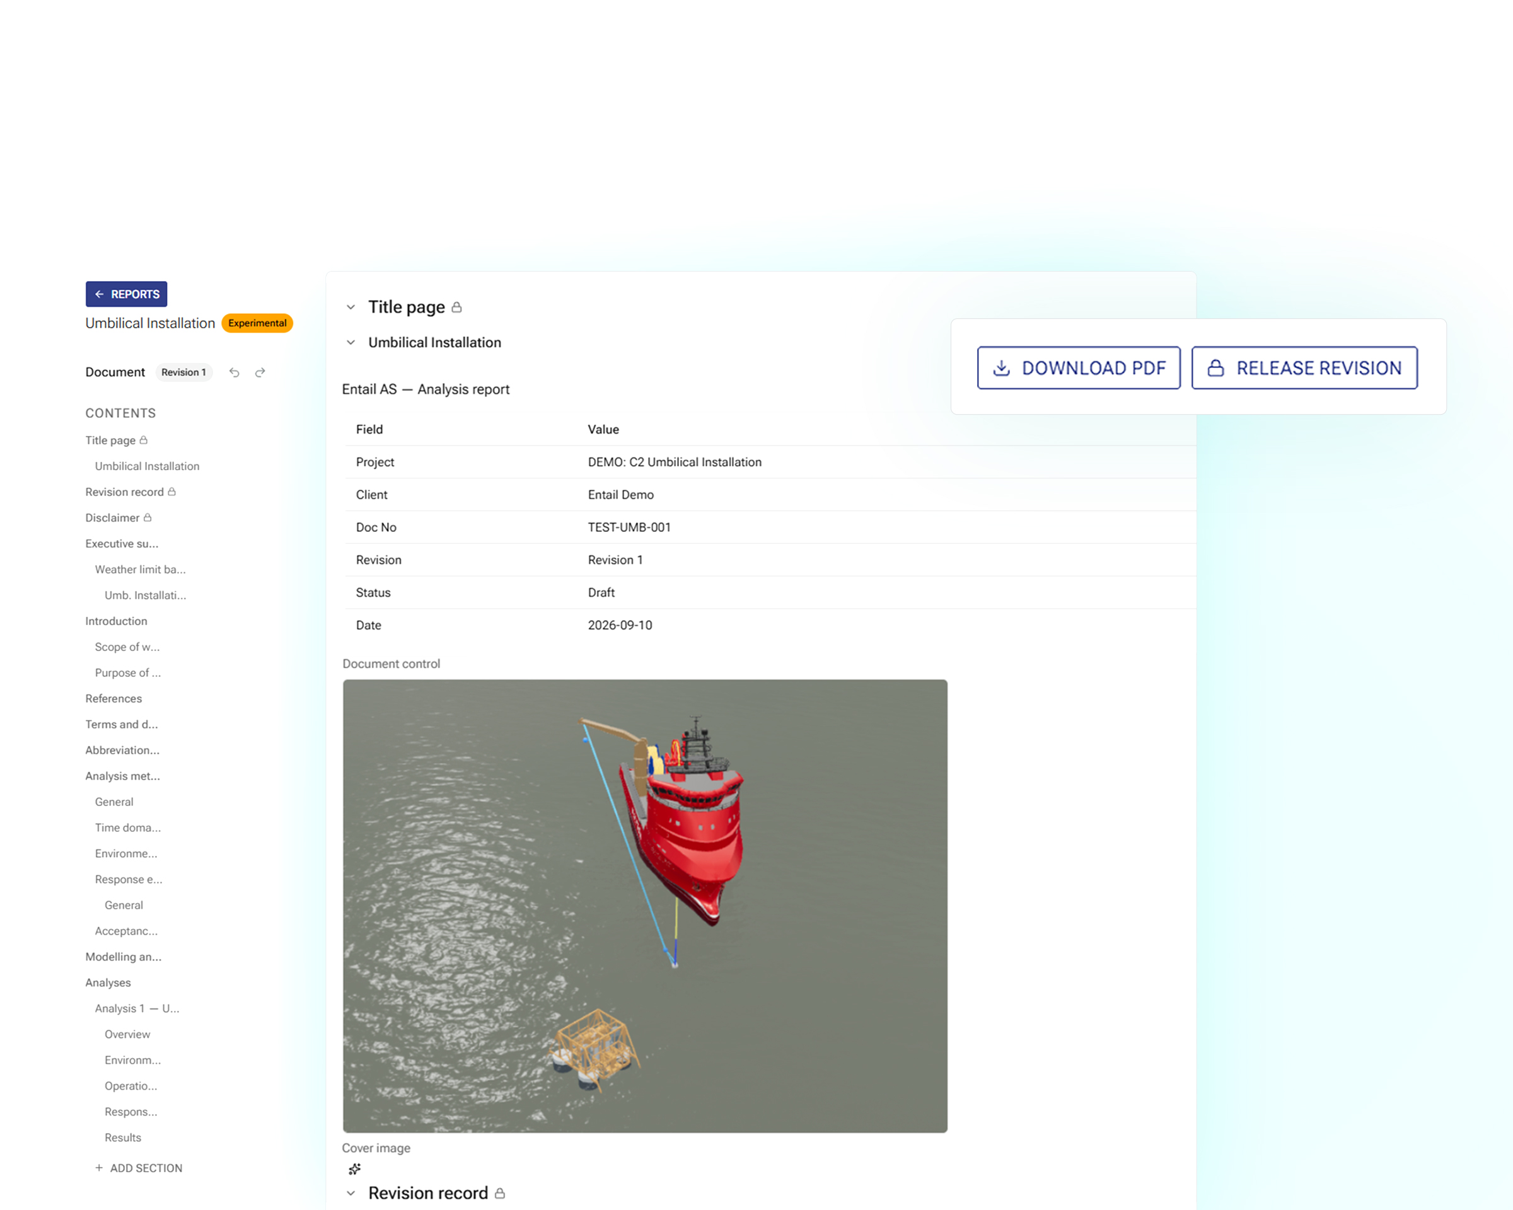
Task: Open Purpose of ... contents entry
Action: (x=128, y=672)
